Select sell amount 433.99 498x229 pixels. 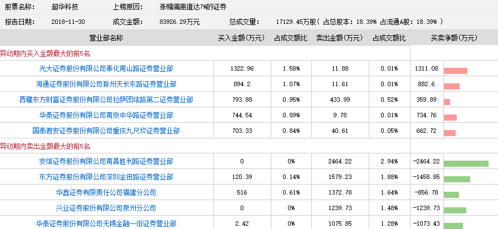click(340, 100)
